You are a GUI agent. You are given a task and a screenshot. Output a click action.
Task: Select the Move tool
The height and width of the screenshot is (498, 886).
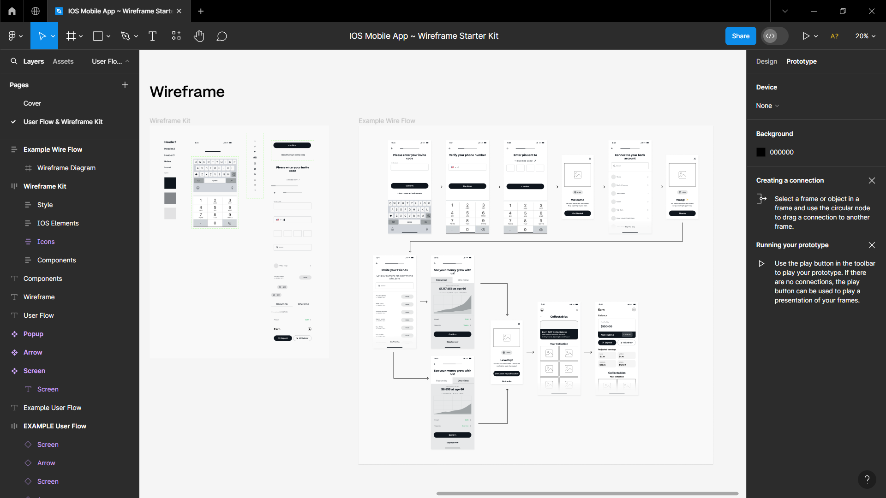click(42, 36)
